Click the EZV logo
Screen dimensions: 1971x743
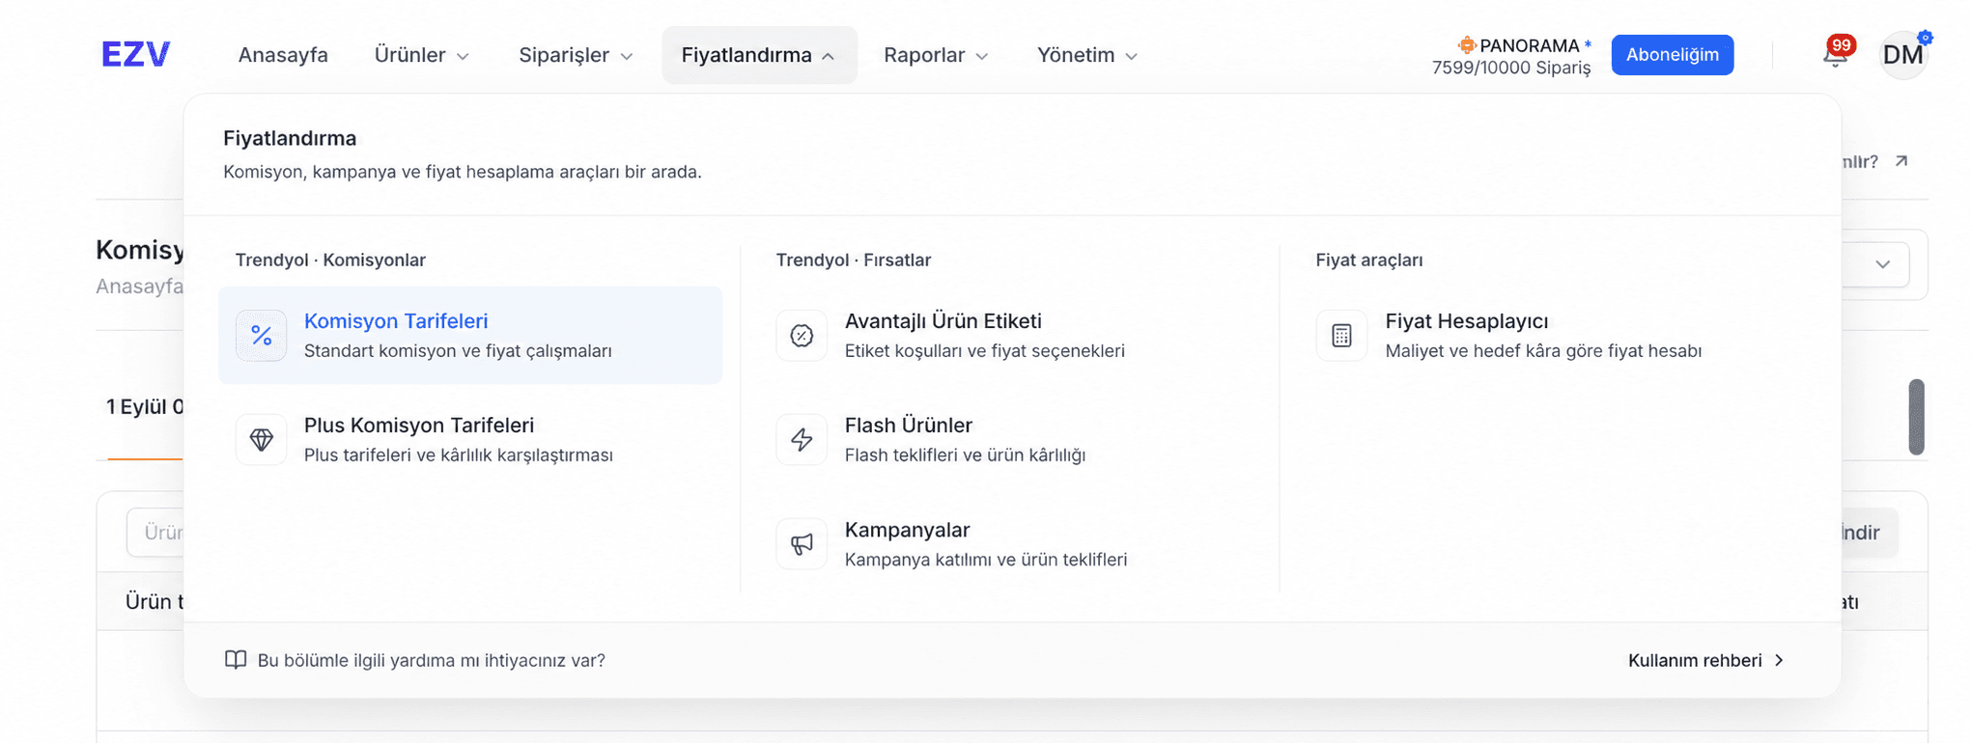(x=136, y=54)
